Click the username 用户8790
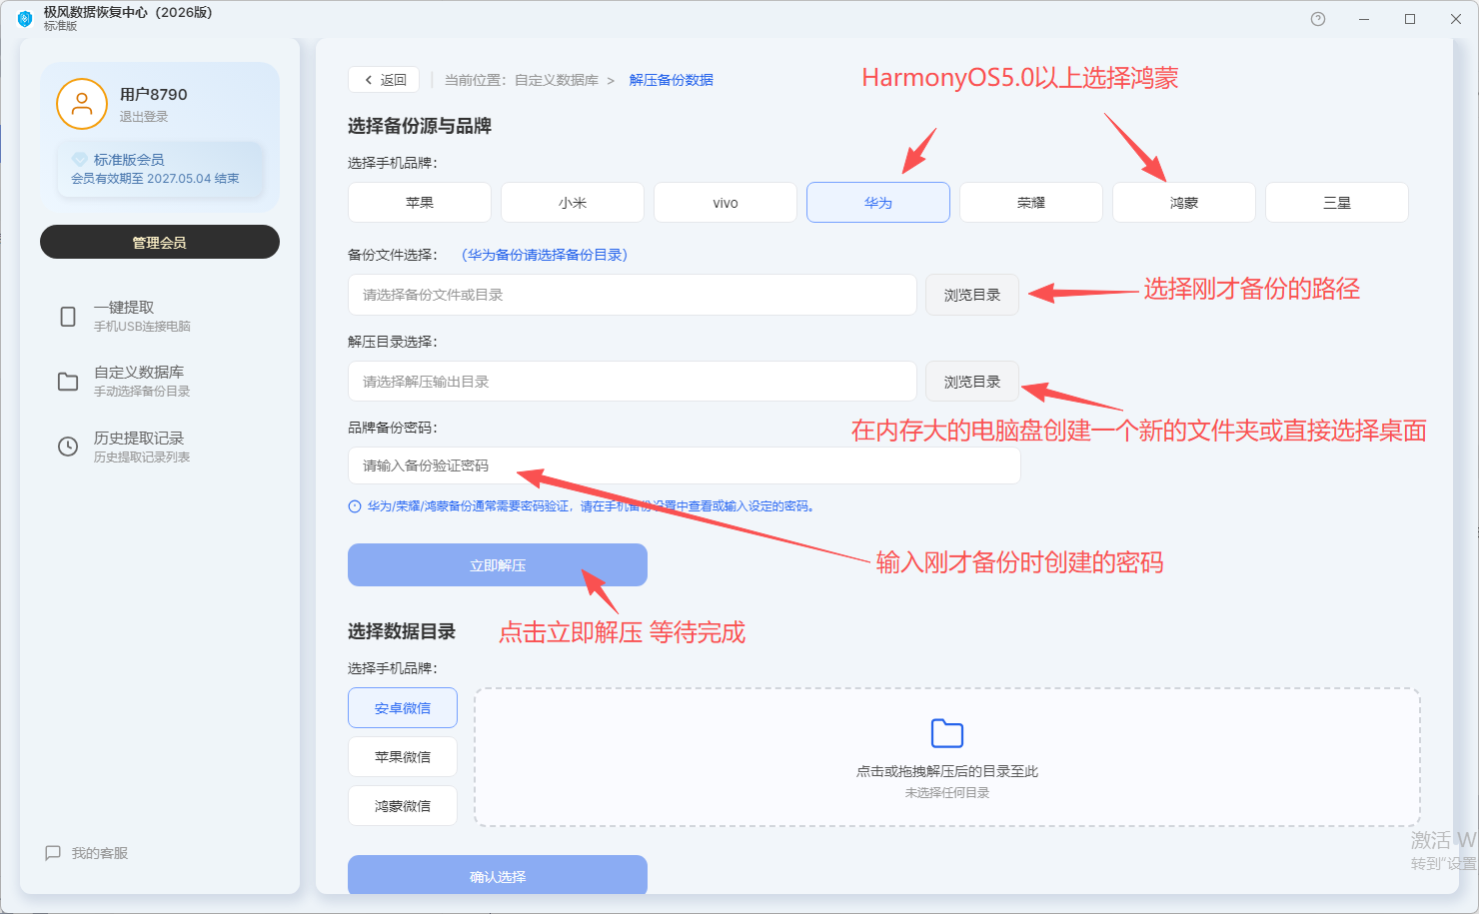 point(154,94)
